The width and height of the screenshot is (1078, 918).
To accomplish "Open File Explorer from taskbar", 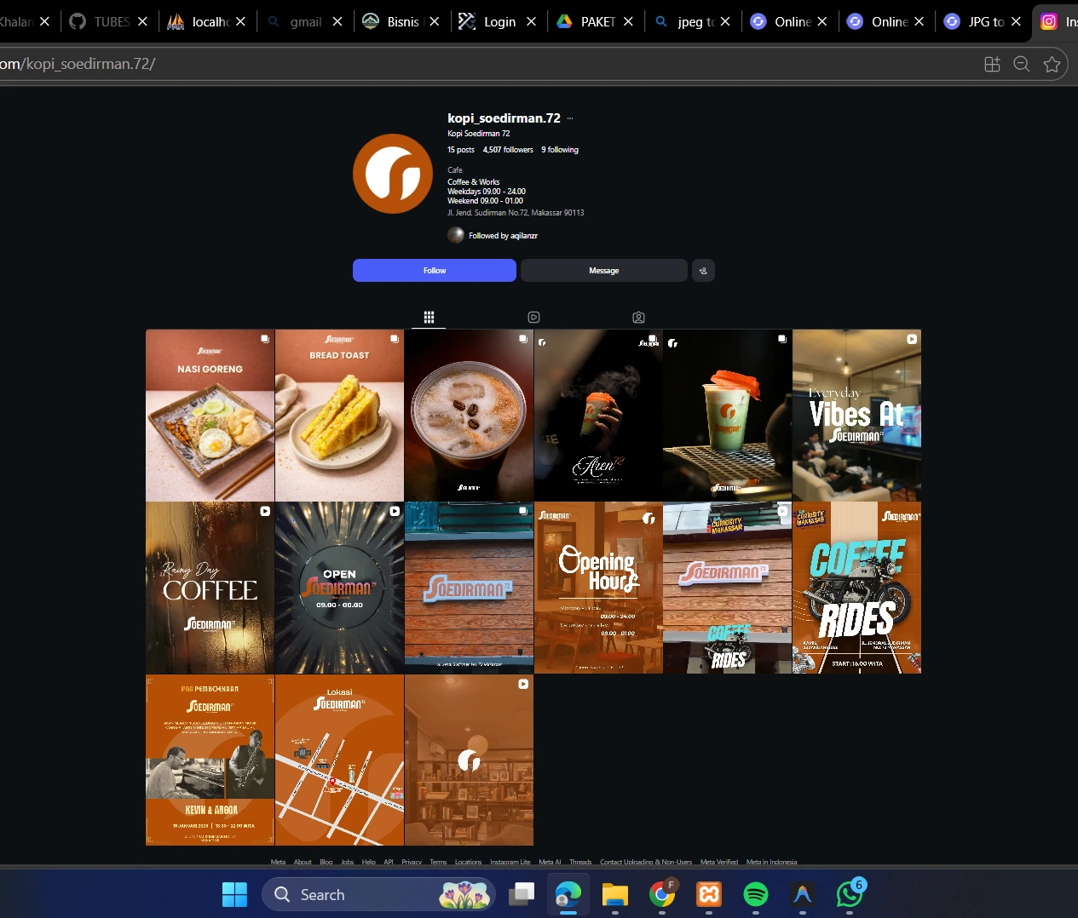I will click(x=615, y=894).
